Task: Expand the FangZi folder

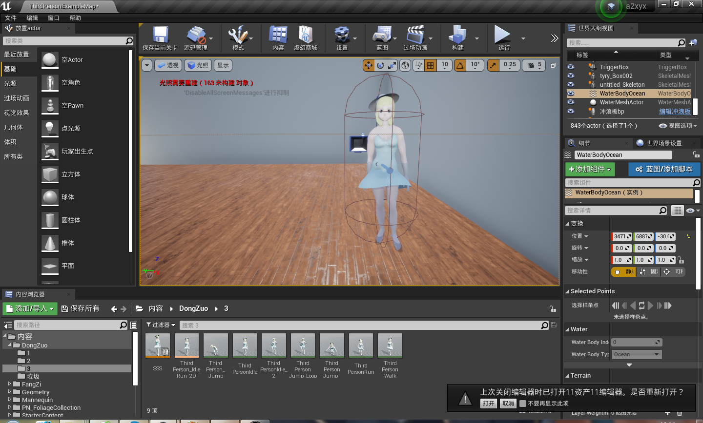Action: click(x=9, y=384)
